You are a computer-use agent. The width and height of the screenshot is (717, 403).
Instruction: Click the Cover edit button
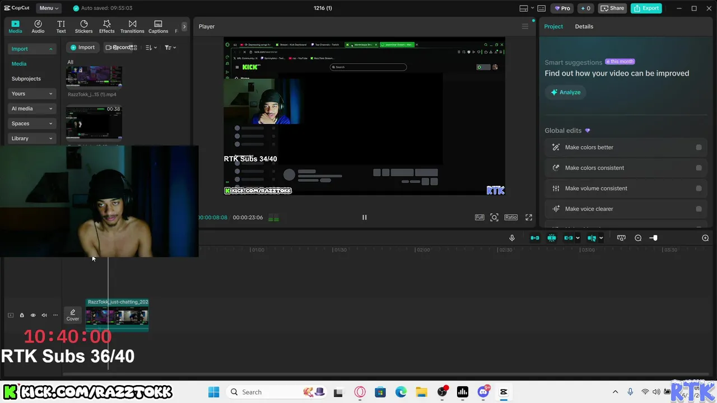tap(72, 315)
